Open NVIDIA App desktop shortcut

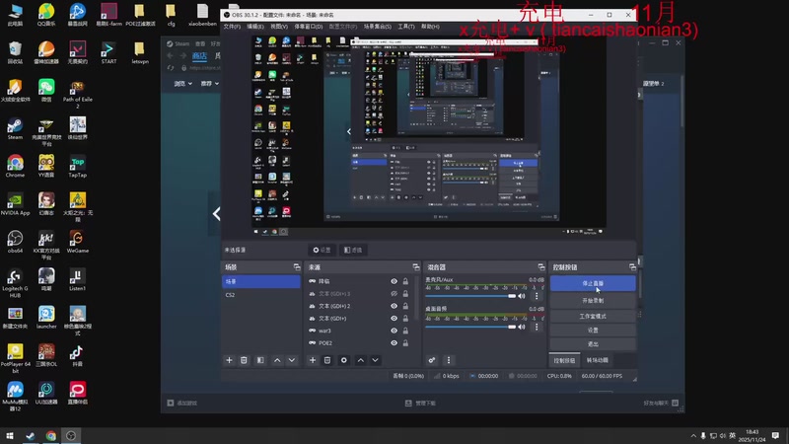[x=15, y=204]
